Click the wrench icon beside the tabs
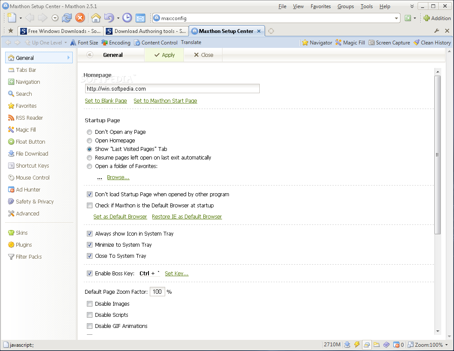 (436, 31)
